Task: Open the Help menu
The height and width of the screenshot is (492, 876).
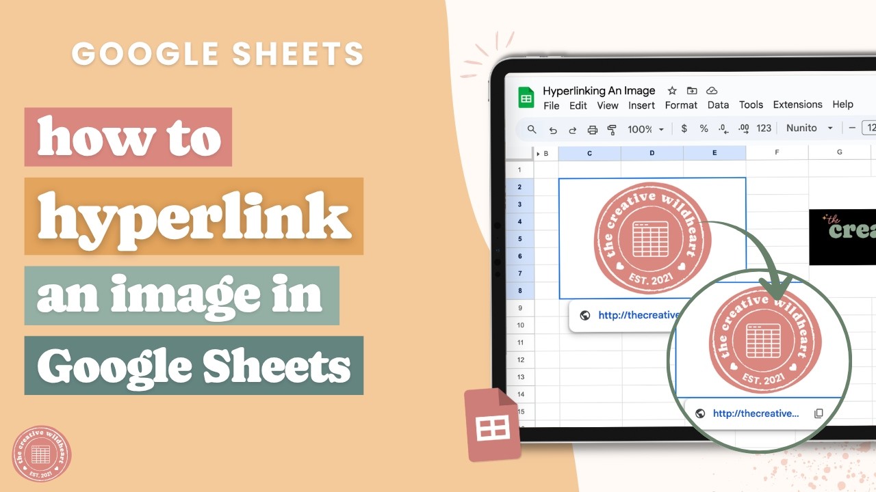Action: click(843, 105)
